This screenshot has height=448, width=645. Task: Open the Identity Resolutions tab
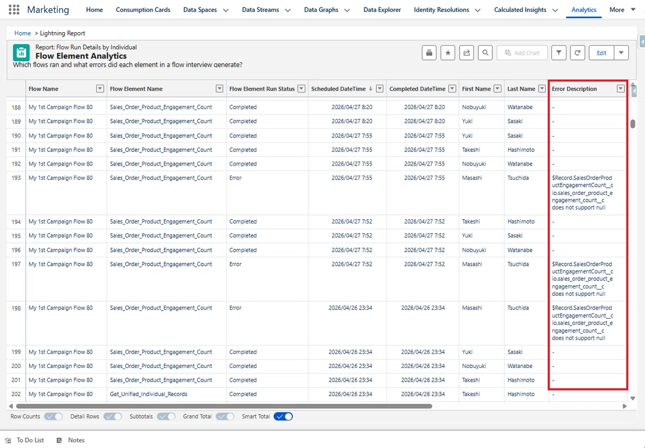441,10
